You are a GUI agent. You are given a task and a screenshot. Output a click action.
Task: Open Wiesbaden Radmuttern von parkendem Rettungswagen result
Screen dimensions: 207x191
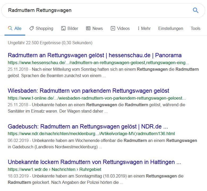88,91
